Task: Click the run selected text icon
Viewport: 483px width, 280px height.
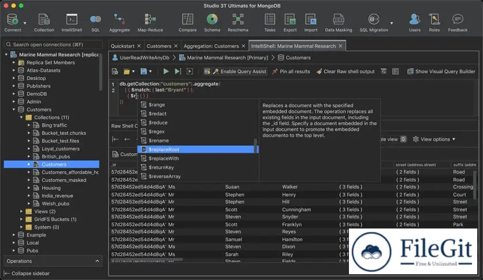Action: [190, 72]
